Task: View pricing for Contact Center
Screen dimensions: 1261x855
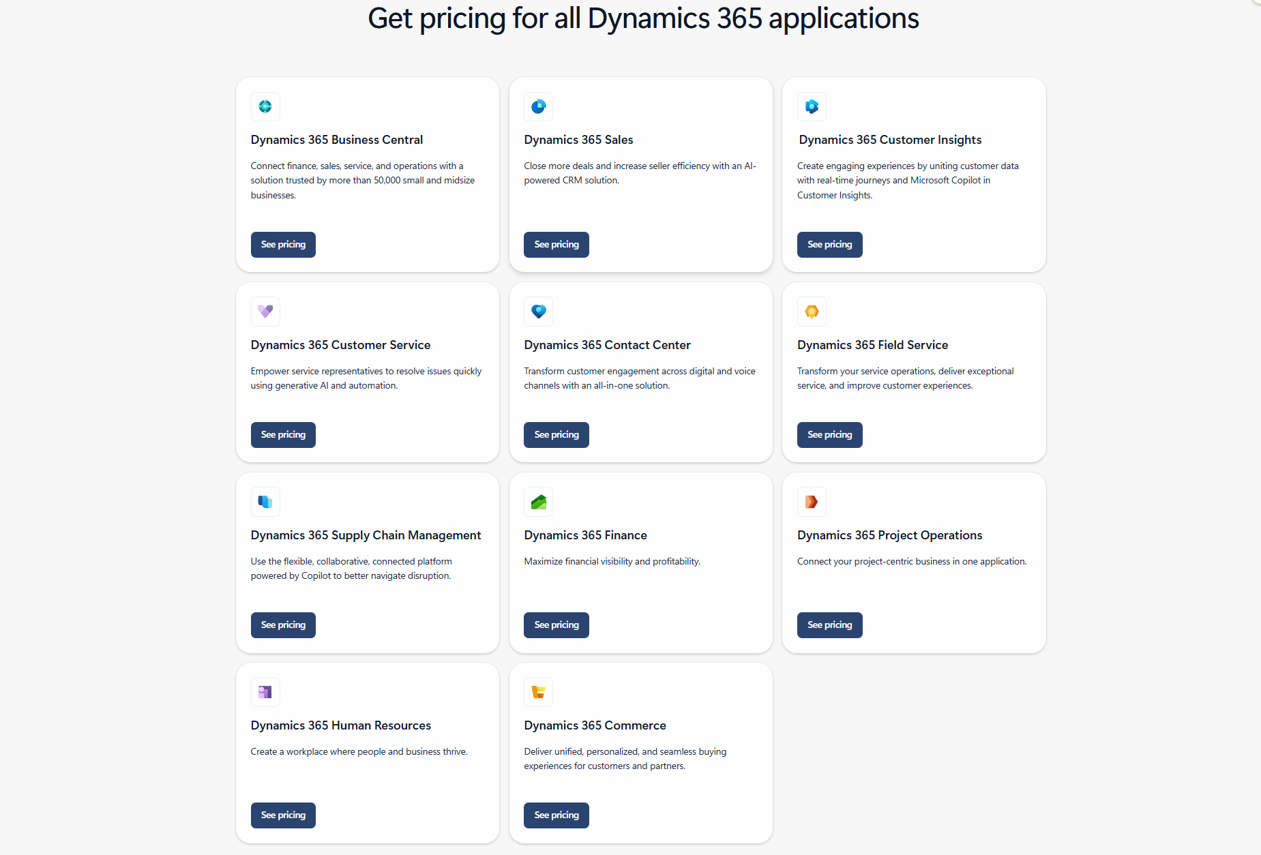Action: (x=556, y=435)
